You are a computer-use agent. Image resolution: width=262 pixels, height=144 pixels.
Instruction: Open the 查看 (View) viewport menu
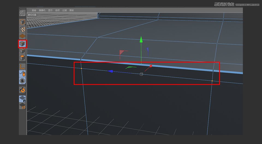(x=34, y=10)
